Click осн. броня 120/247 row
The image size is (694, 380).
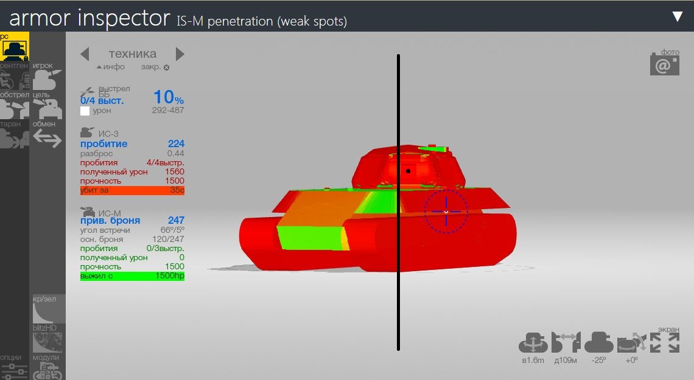[132, 239]
